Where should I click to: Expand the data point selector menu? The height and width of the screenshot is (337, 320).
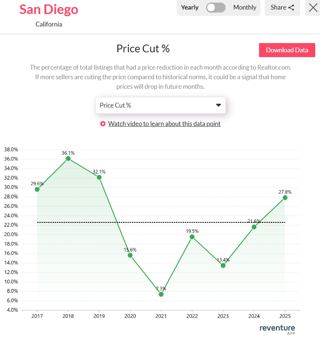point(161,105)
